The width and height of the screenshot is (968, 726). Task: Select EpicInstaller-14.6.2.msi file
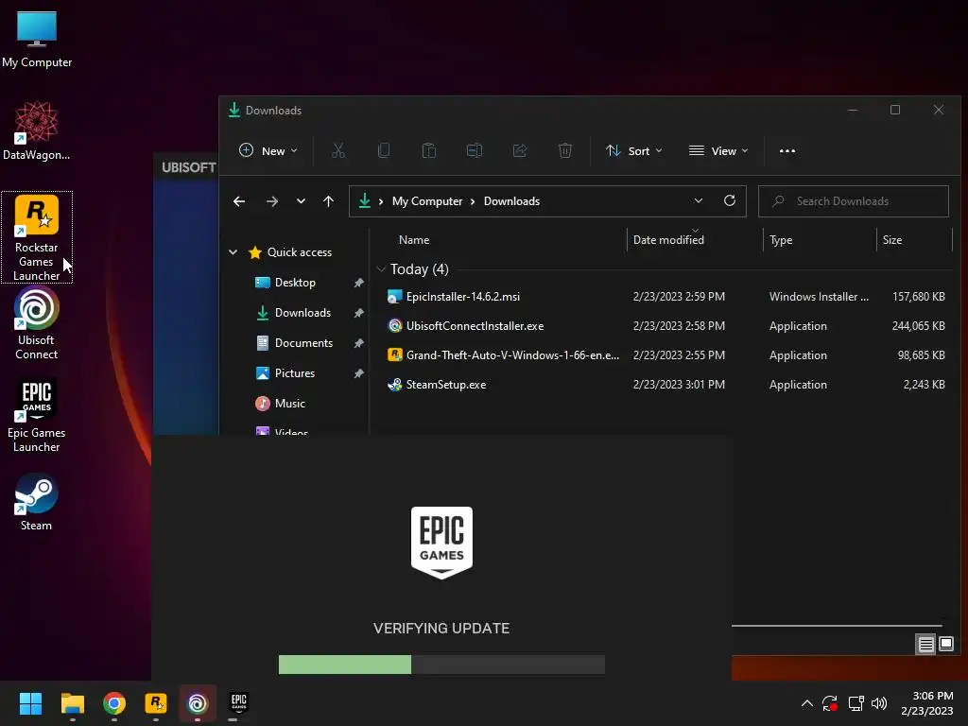[x=463, y=296]
